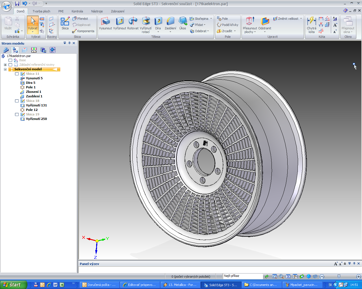362x289 pixels.
Task: Click the Úkos draft tool
Action: point(183,23)
